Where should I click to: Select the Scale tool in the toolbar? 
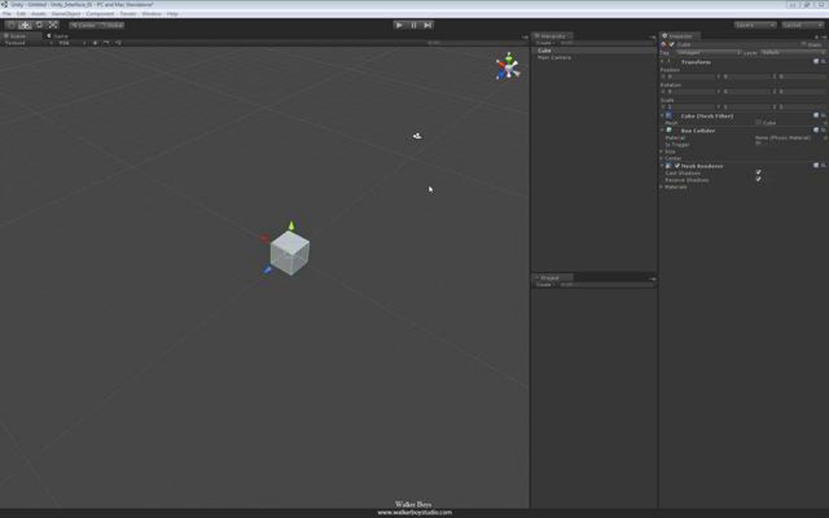pos(53,25)
